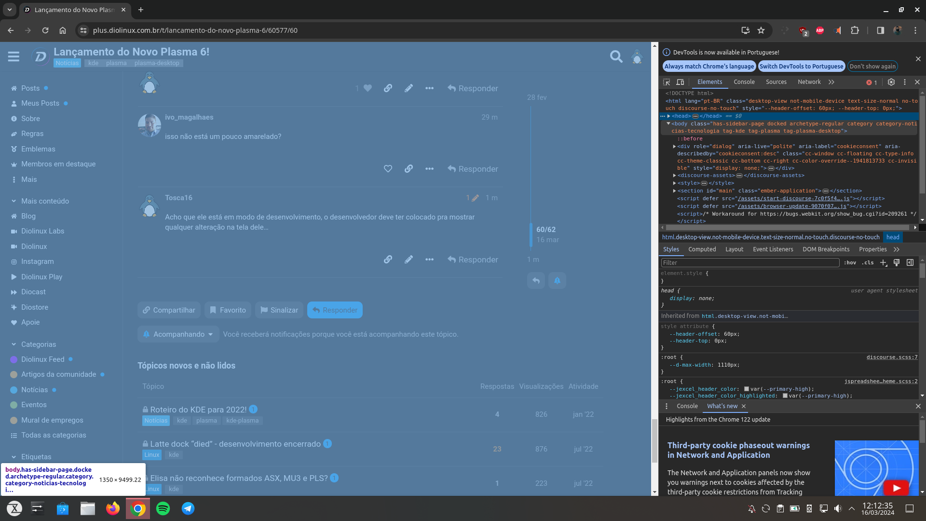Switch to the Network tab
Image resolution: width=926 pixels, height=521 pixels.
pyautogui.click(x=809, y=82)
